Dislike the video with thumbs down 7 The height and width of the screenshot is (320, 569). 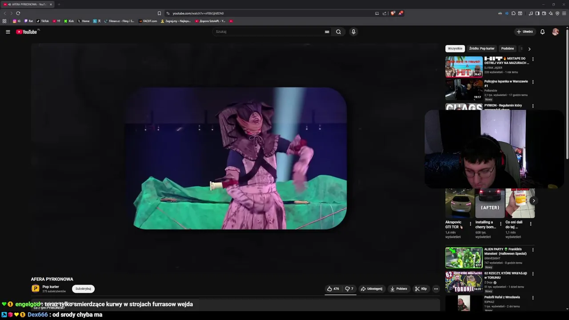click(349, 288)
